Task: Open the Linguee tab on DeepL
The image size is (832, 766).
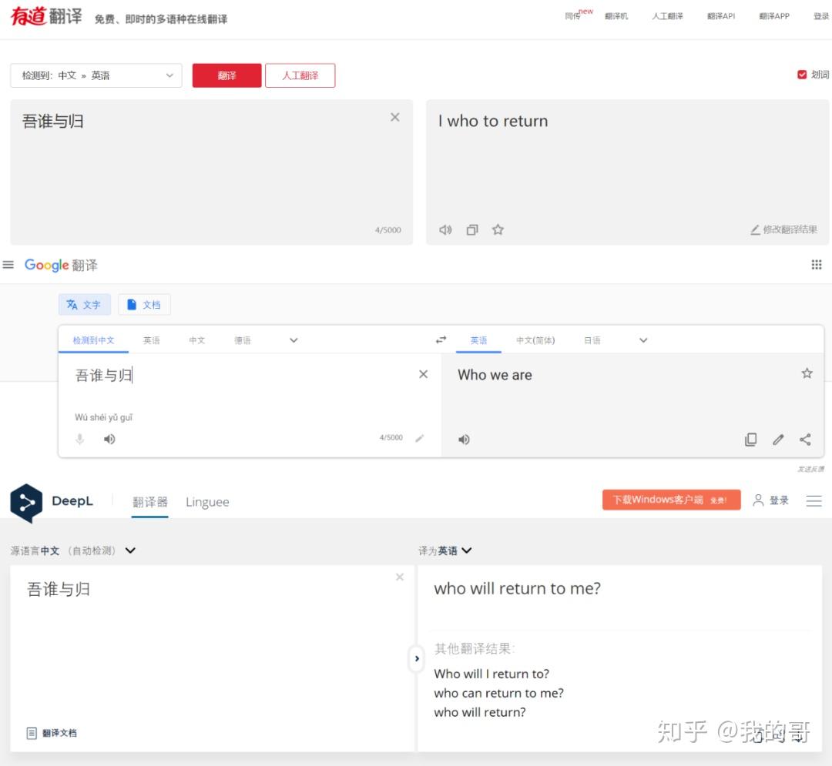Action: pos(206,501)
